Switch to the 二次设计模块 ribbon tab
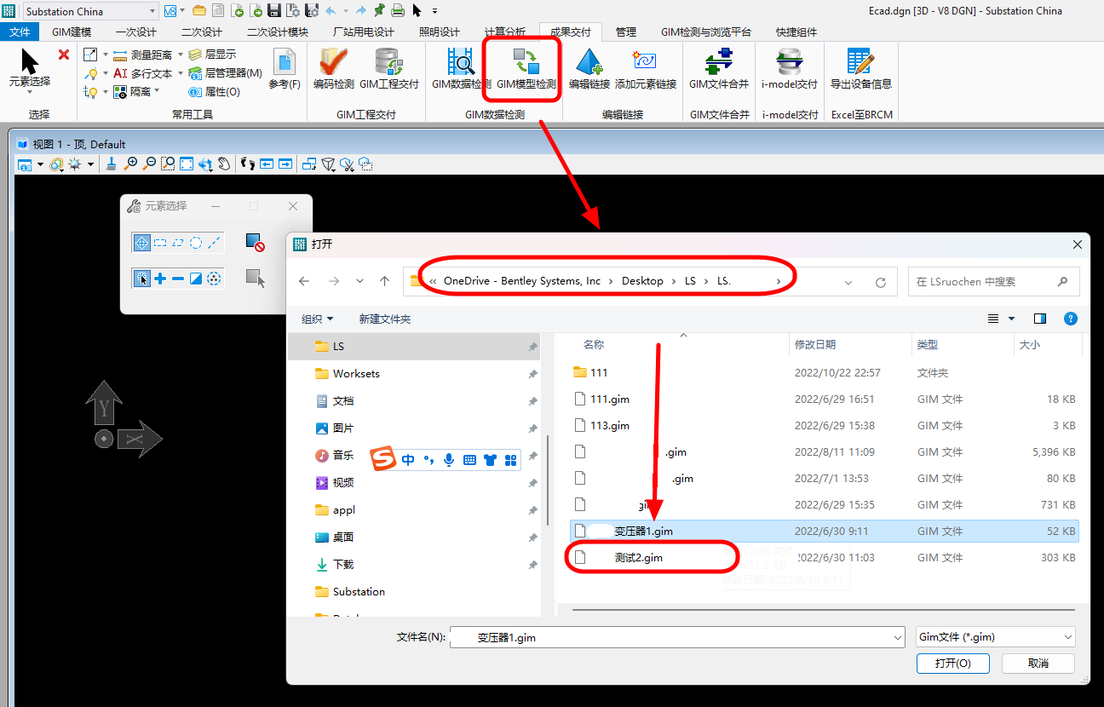 (277, 32)
